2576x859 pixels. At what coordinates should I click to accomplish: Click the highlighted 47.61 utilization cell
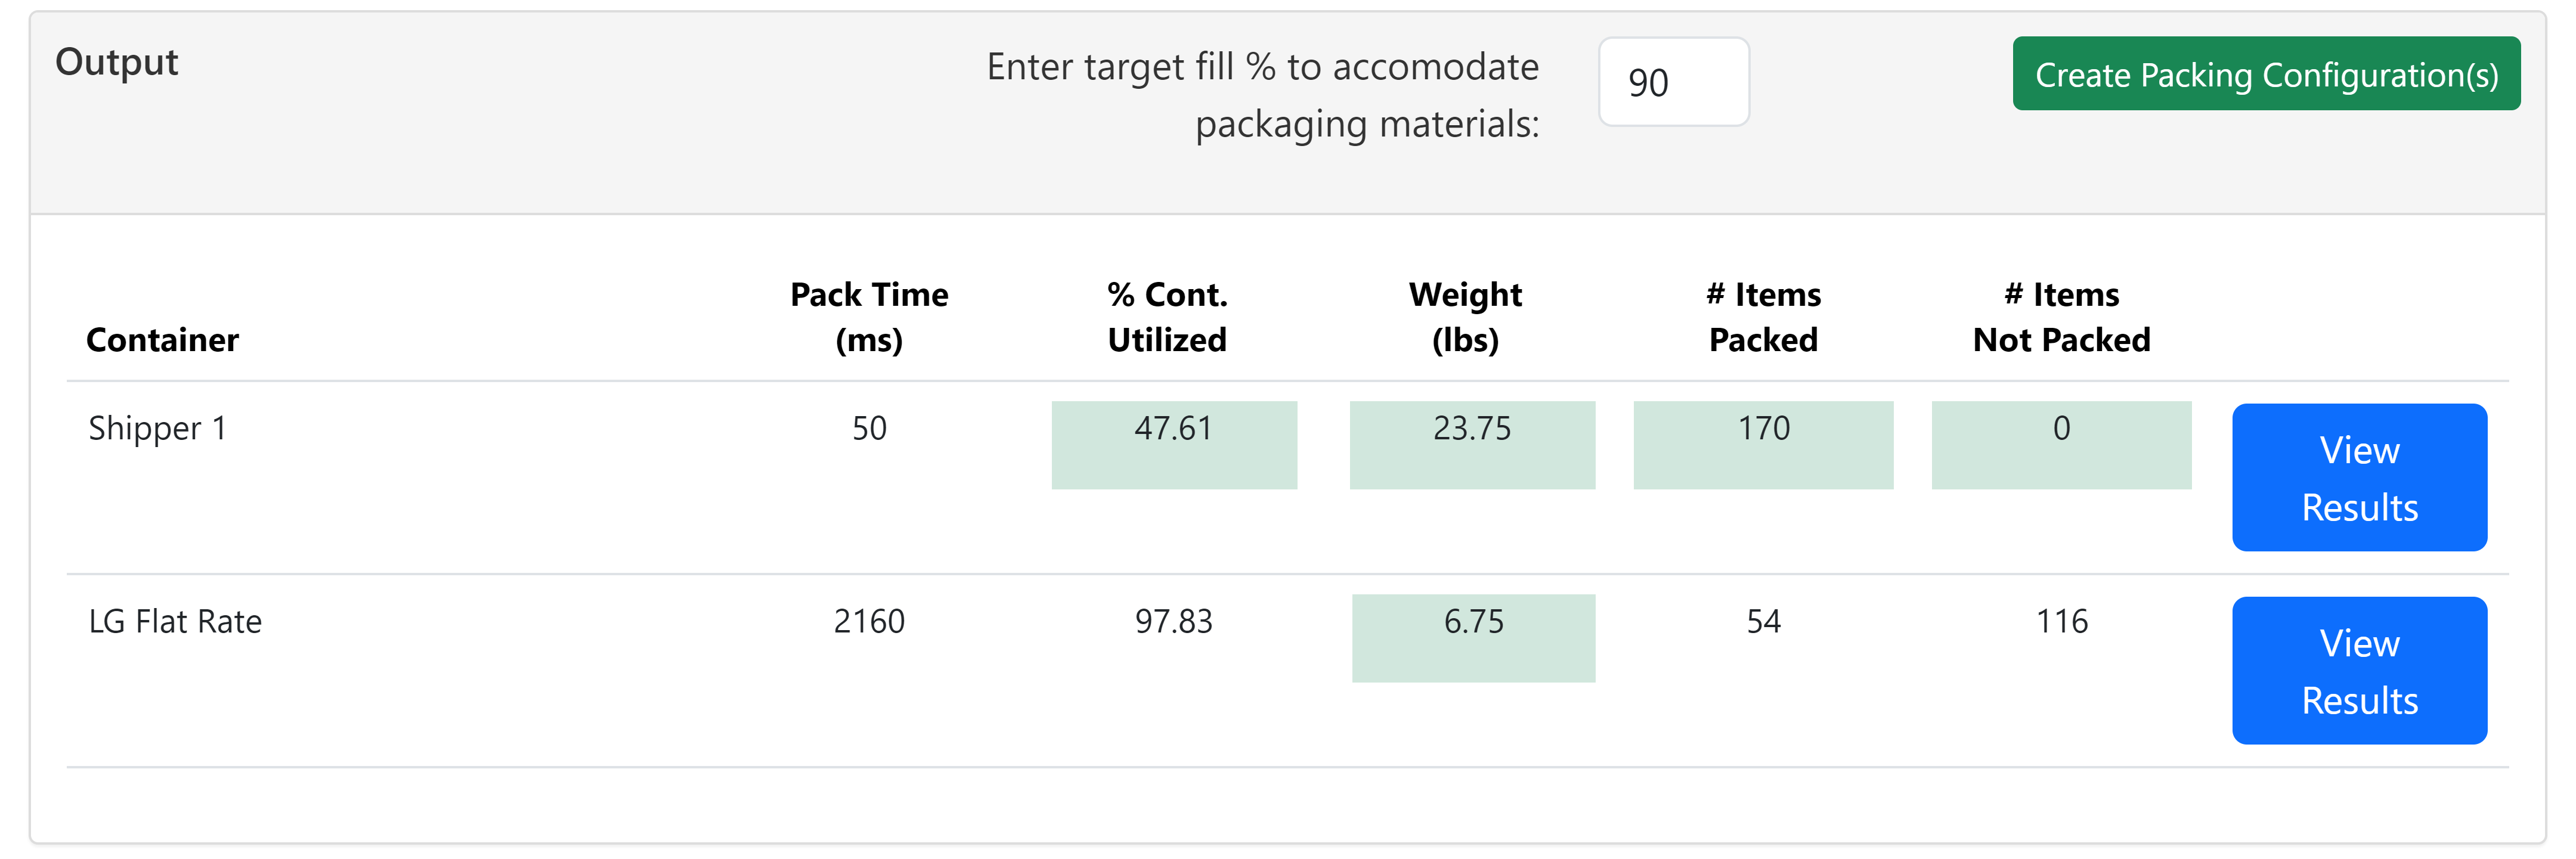1174,445
